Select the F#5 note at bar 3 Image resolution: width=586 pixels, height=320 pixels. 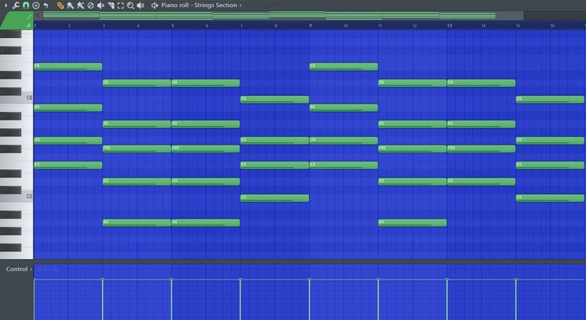137,149
